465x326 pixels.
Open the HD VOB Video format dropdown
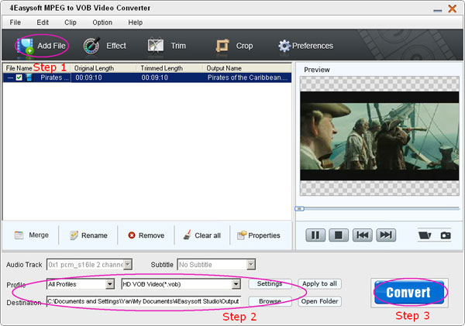pyautogui.click(x=236, y=284)
